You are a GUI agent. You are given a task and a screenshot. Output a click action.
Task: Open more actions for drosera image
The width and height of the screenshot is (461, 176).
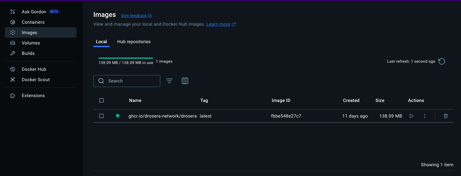[425, 116]
